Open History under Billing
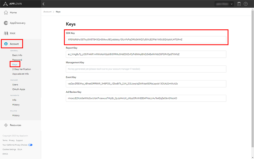Image resolution: width=254 pixels, height=159 pixels. coord(16,115)
